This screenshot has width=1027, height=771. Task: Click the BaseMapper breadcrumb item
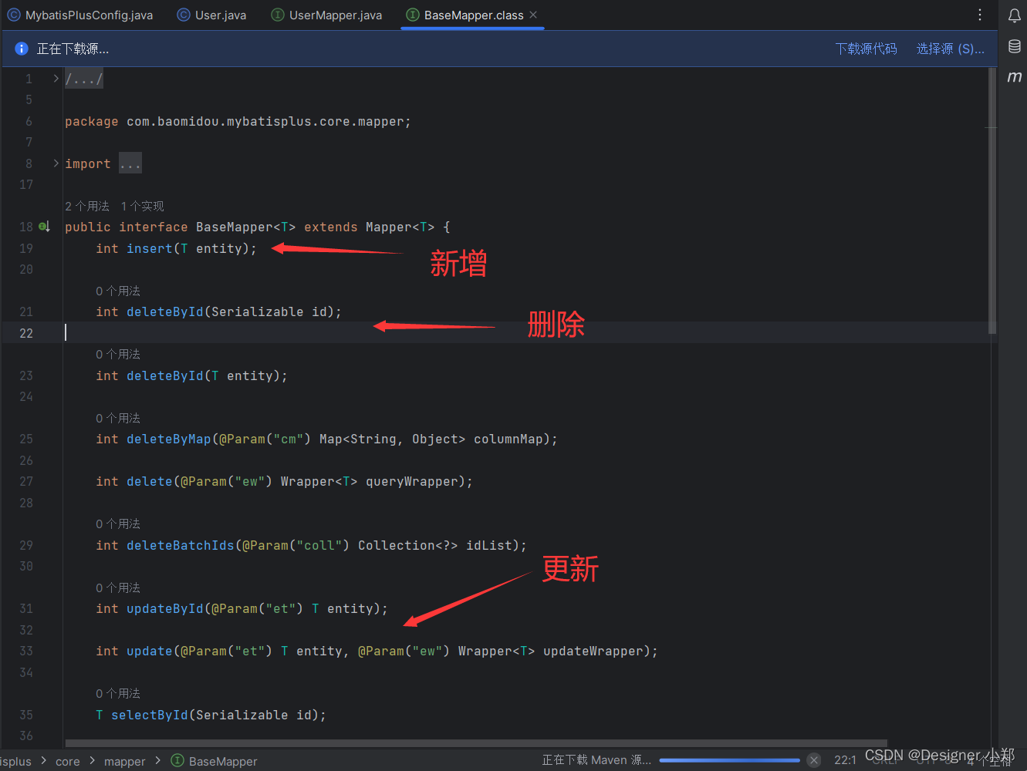(223, 761)
